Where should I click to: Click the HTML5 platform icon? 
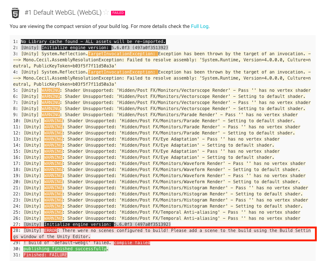pyautogui.click(x=15, y=13)
